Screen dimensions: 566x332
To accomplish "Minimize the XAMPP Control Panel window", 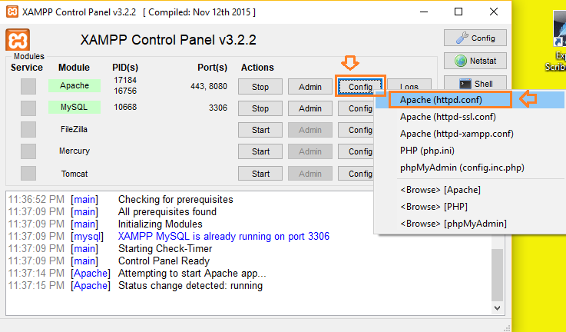I will coord(424,12).
